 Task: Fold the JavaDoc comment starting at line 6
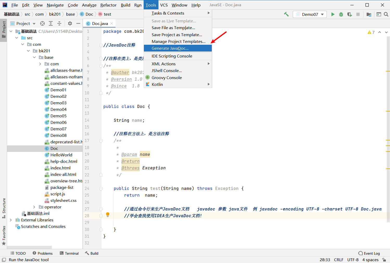coord(101,66)
